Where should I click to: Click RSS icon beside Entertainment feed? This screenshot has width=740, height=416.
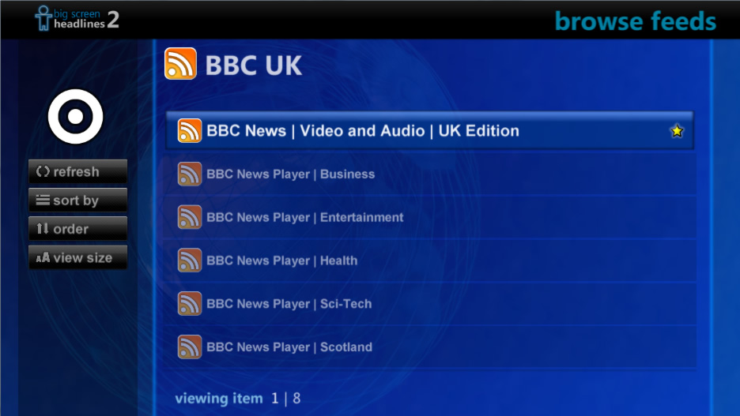[189, 217]
